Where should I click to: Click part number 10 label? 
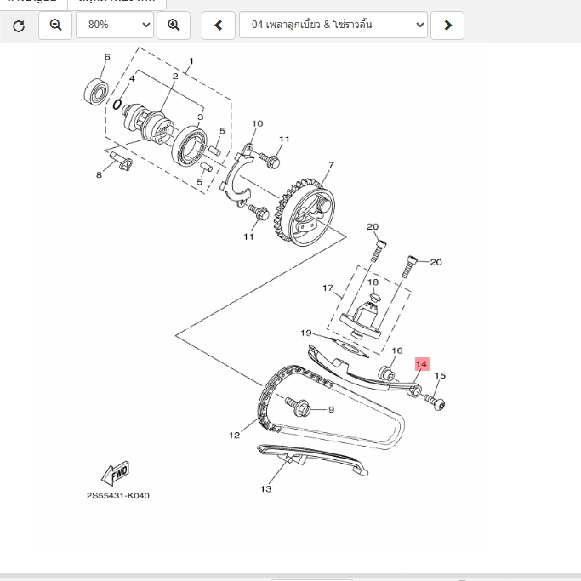click(x=258, y=123)
